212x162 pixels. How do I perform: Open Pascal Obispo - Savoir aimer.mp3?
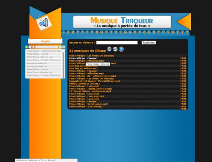coord(88,104)
